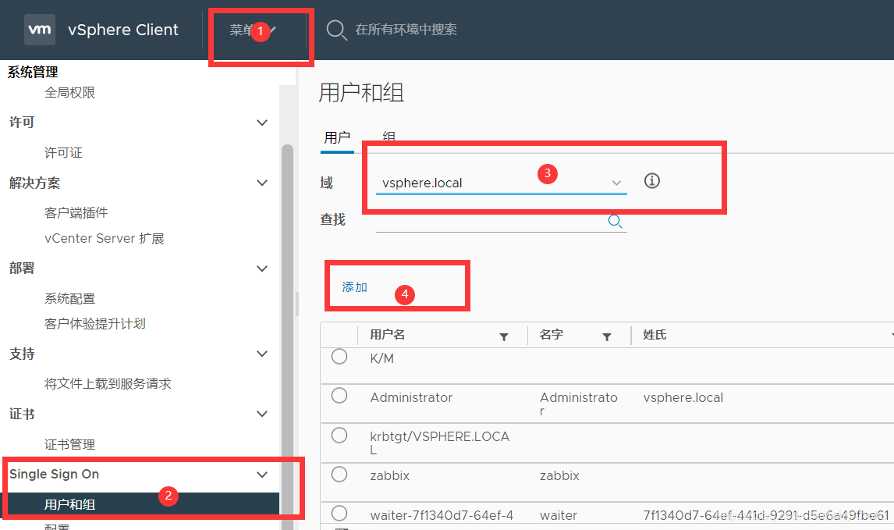
Task: Open the 名字 column filter icon
Action: point(607,336)
